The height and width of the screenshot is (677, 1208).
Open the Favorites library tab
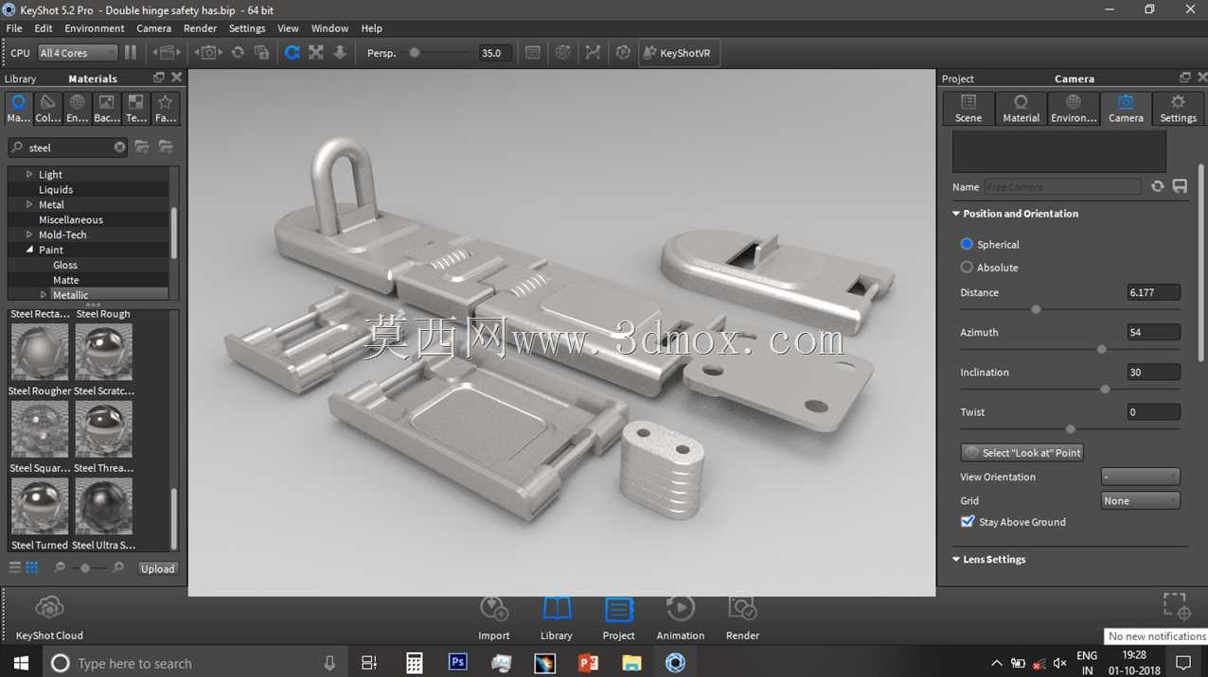165,108
